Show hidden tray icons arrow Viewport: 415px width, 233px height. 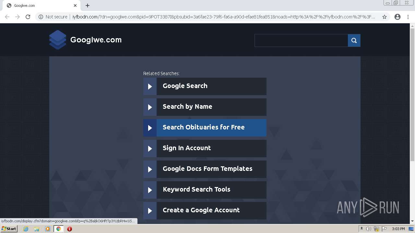tap(362, 229)
